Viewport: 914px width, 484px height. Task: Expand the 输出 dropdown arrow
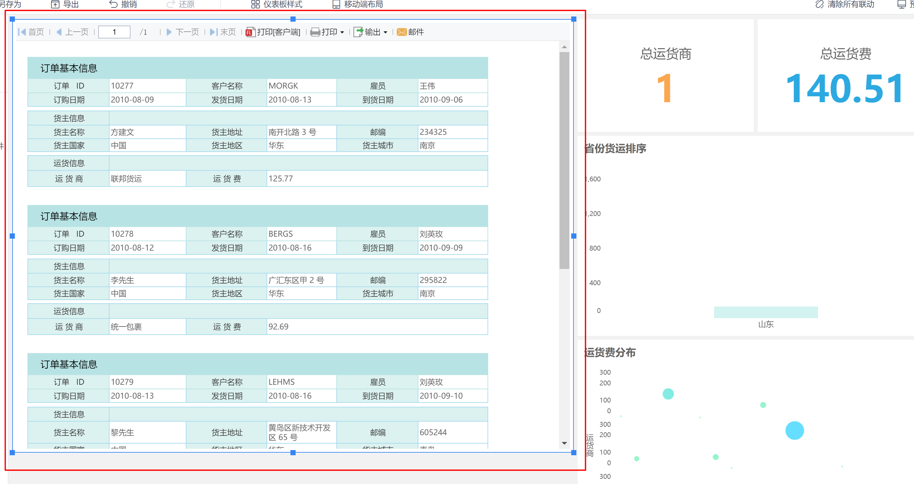(x=385, y=32)
